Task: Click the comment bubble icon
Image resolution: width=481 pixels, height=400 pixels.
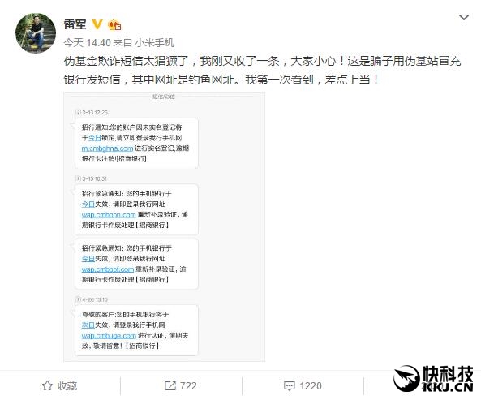Action: point(290,386)
